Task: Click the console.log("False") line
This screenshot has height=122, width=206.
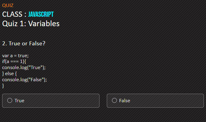Action: tap(24, 80)
